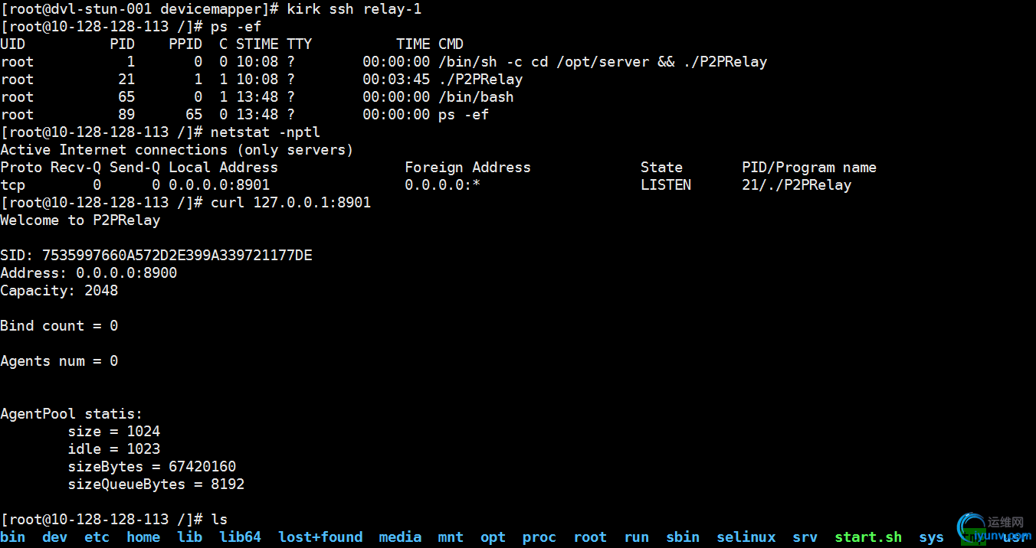Click the 'Foreign Address' column header

(x=468, y=168)
